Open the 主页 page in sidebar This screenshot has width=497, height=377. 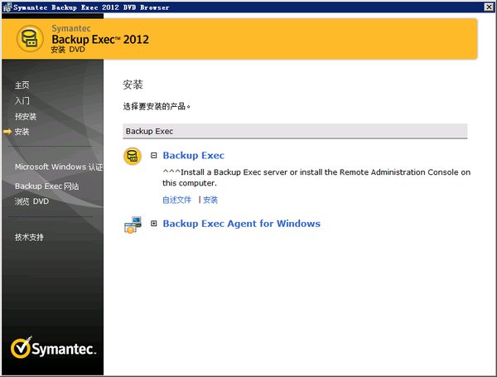22,85
